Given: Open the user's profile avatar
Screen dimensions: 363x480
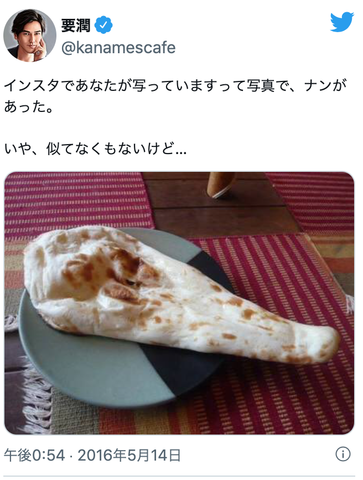Looking at the screenshot, I should (x=30, y=35).
